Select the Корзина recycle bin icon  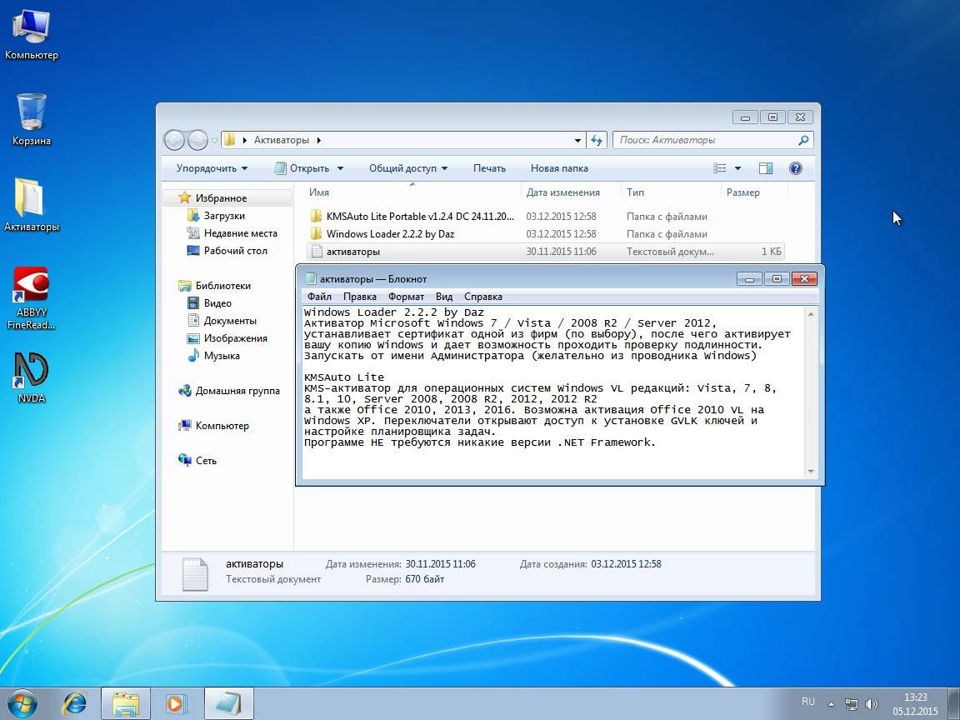point(31,119)
